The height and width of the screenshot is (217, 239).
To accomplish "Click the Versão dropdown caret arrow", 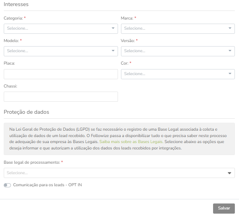I will pyautogui.click(x=230, y=51).
